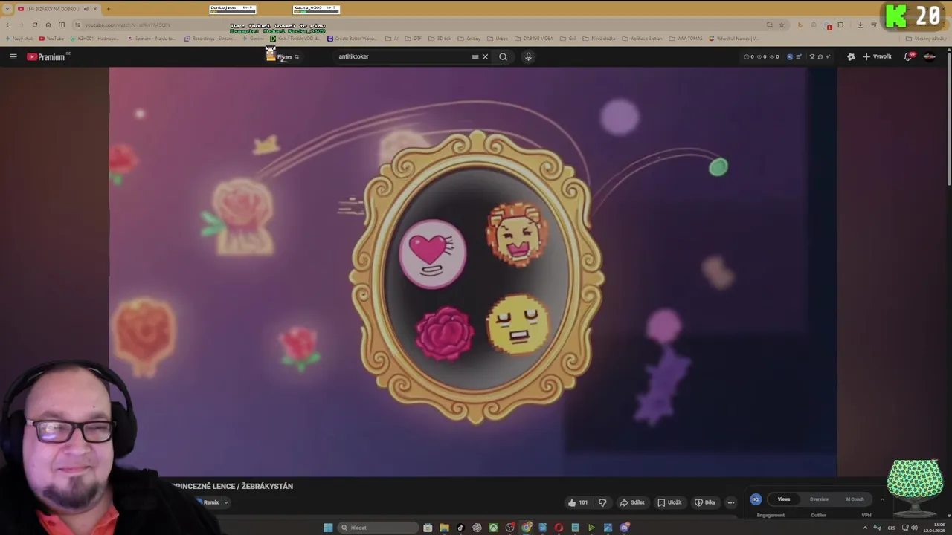Dislike the video with thumbs down
Viewport: 952px width, 535px height.
tap(602, 502)
